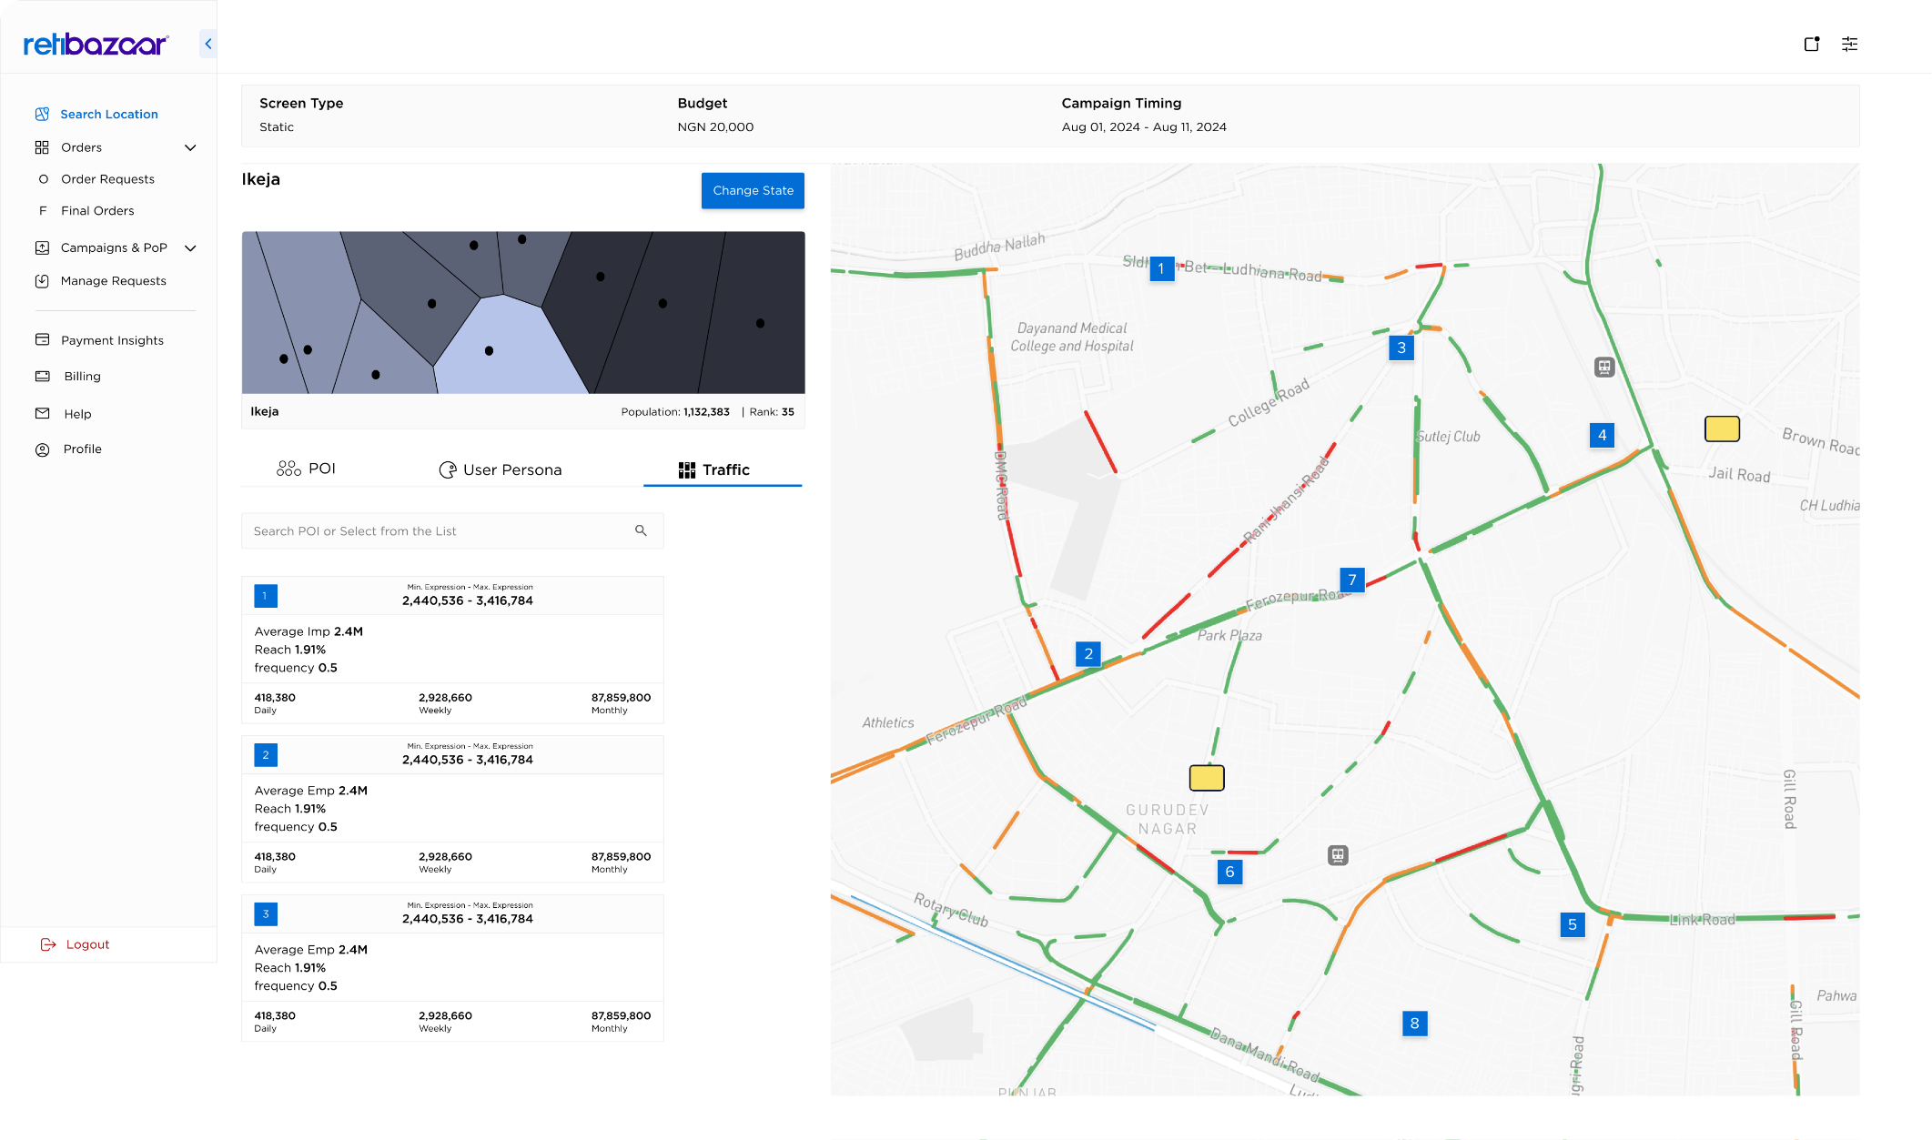Click the magnifier icon in POI search
1932x1140 pixels.
[x=641, y=530]
